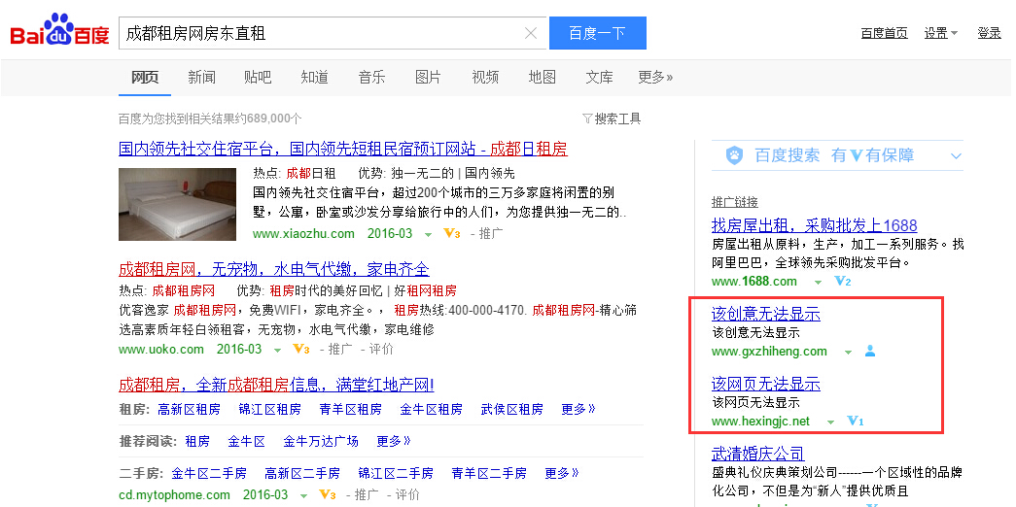
Task: Click the funnel icon of 搜索工具
Action: coord(587,118)
